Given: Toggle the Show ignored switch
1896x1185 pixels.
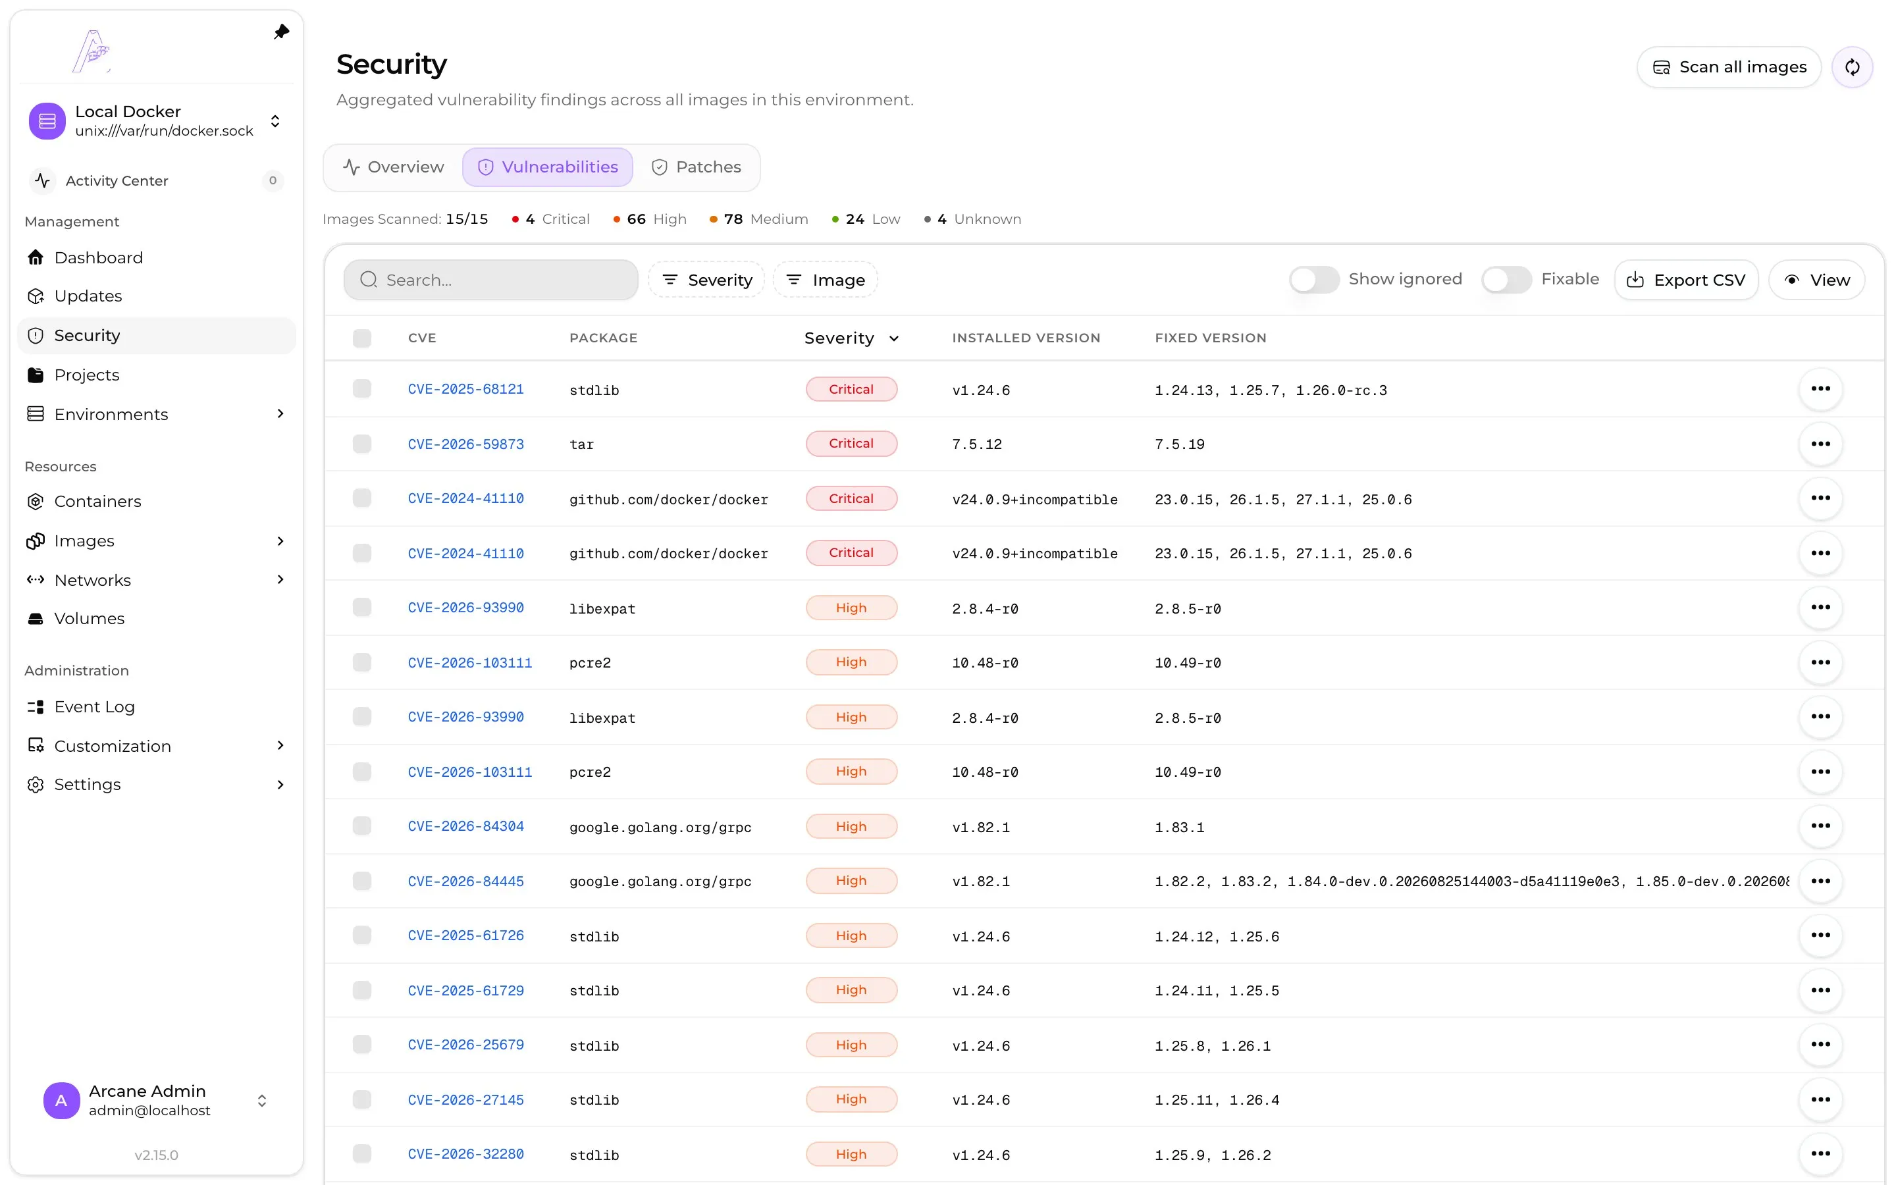Looking at the screenshot, I should pyautogui.click(x=1314, y=280).
